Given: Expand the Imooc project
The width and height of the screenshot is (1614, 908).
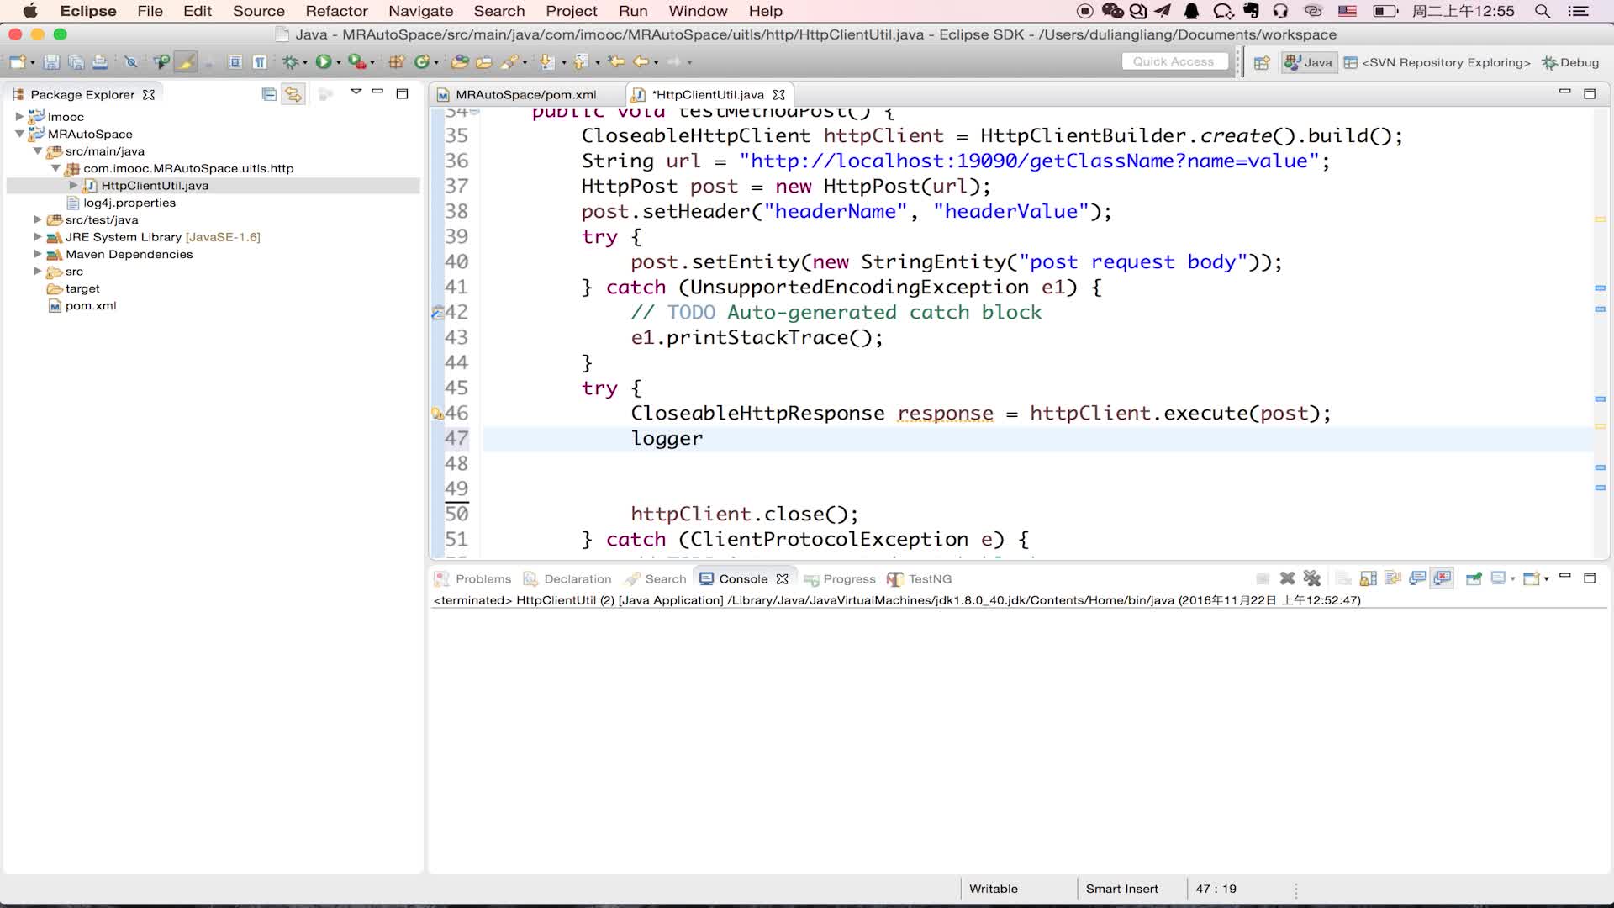Looking at the screenshot, I should (x=19, y=117).
